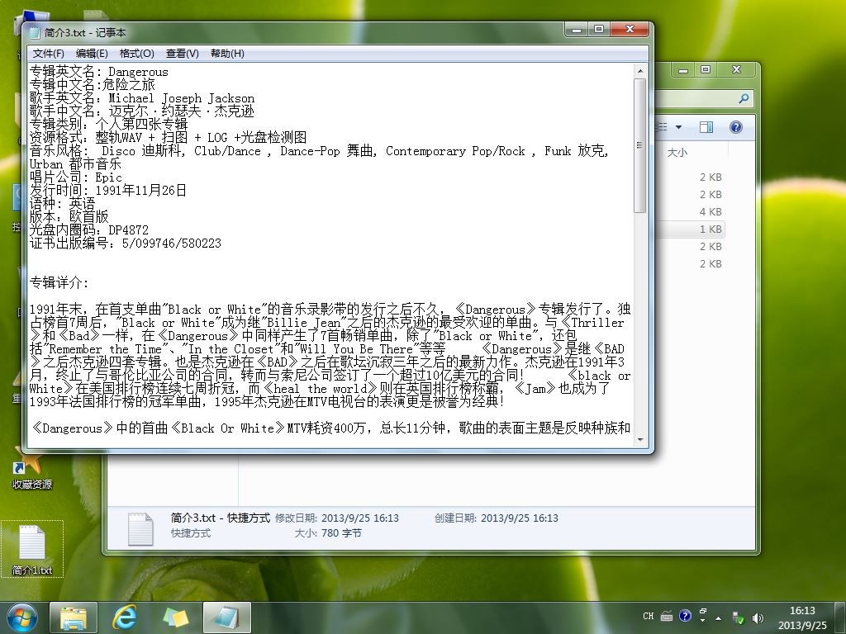Click the Explorer search magnifier icon
Image resolution: width=846 pixels, height=634 pixels.
point(744,98)
